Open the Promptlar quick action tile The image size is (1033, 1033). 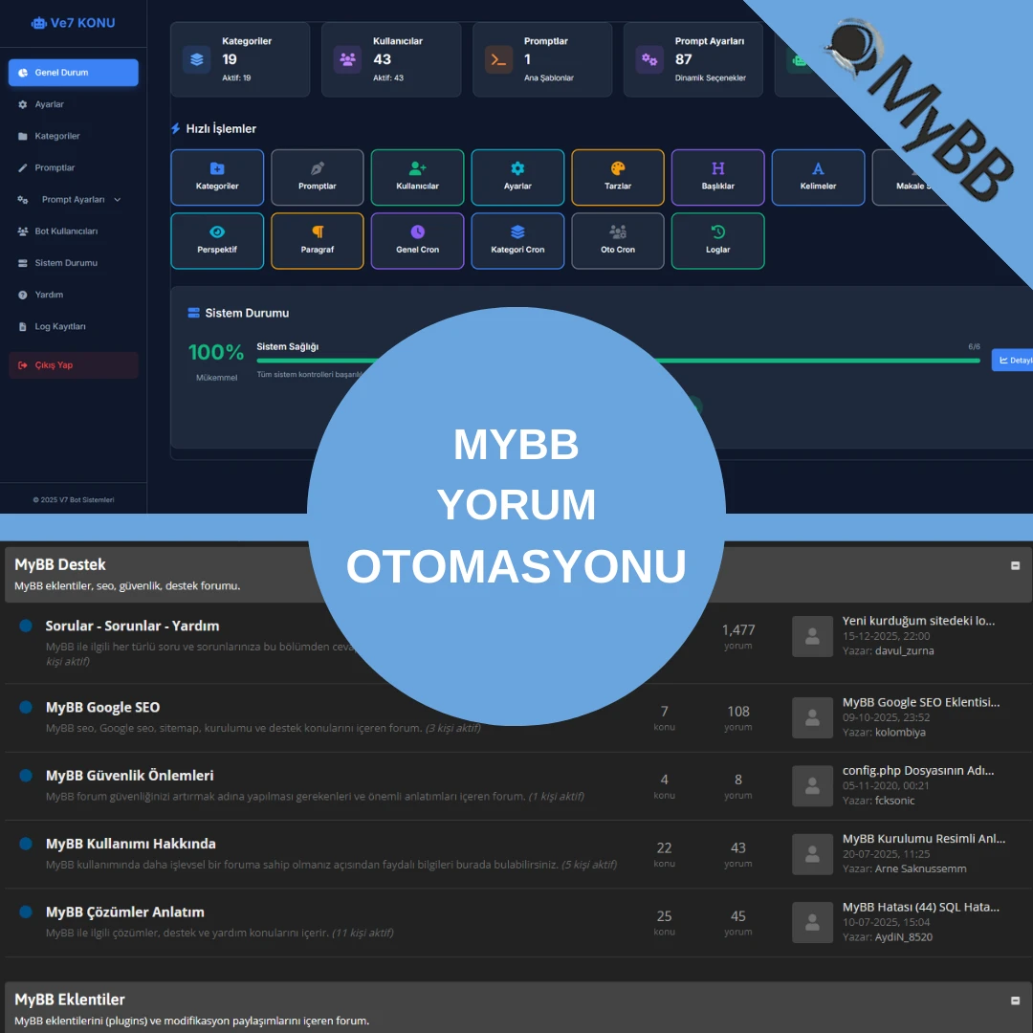click(x=318, y=177)
